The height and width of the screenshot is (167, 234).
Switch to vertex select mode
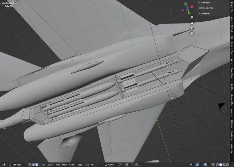point(30,165)
